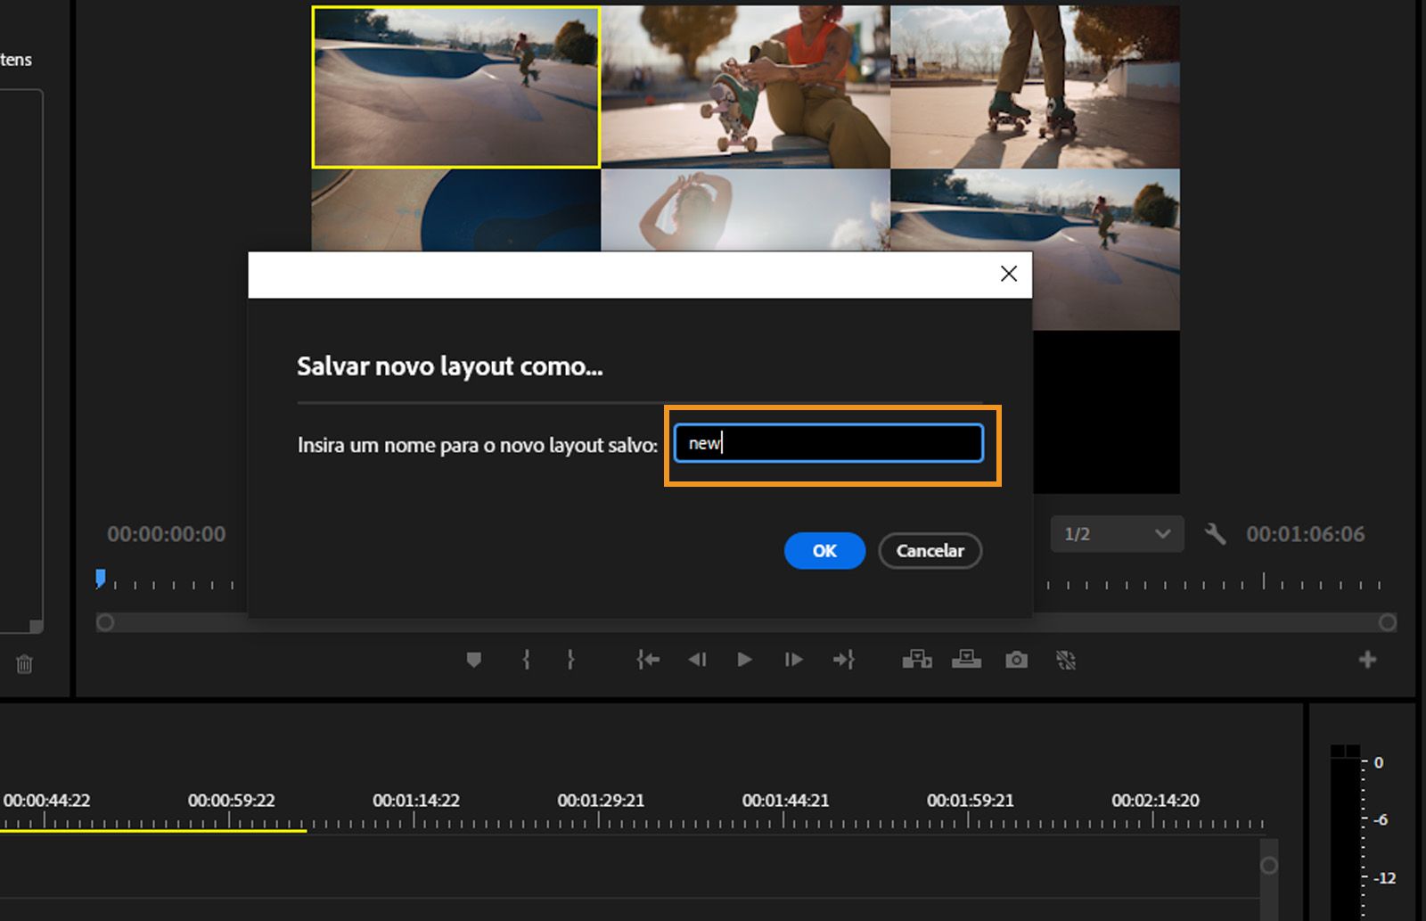Click the Play button in the monitor

tap(744, 660)
